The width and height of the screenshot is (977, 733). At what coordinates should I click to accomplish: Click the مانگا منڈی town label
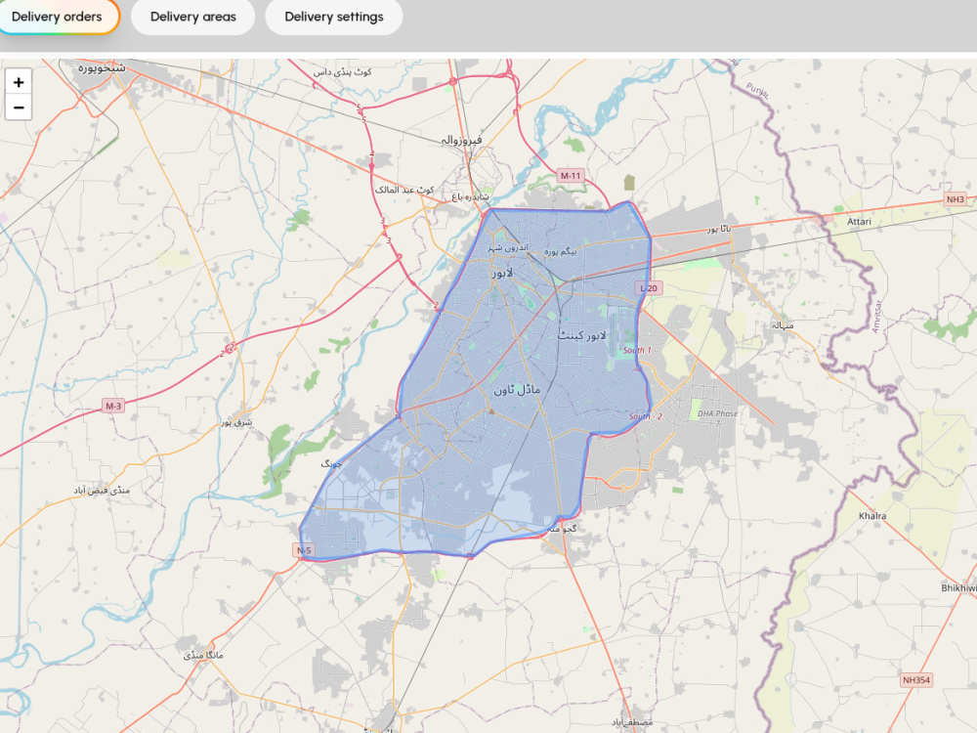[203, 655]
